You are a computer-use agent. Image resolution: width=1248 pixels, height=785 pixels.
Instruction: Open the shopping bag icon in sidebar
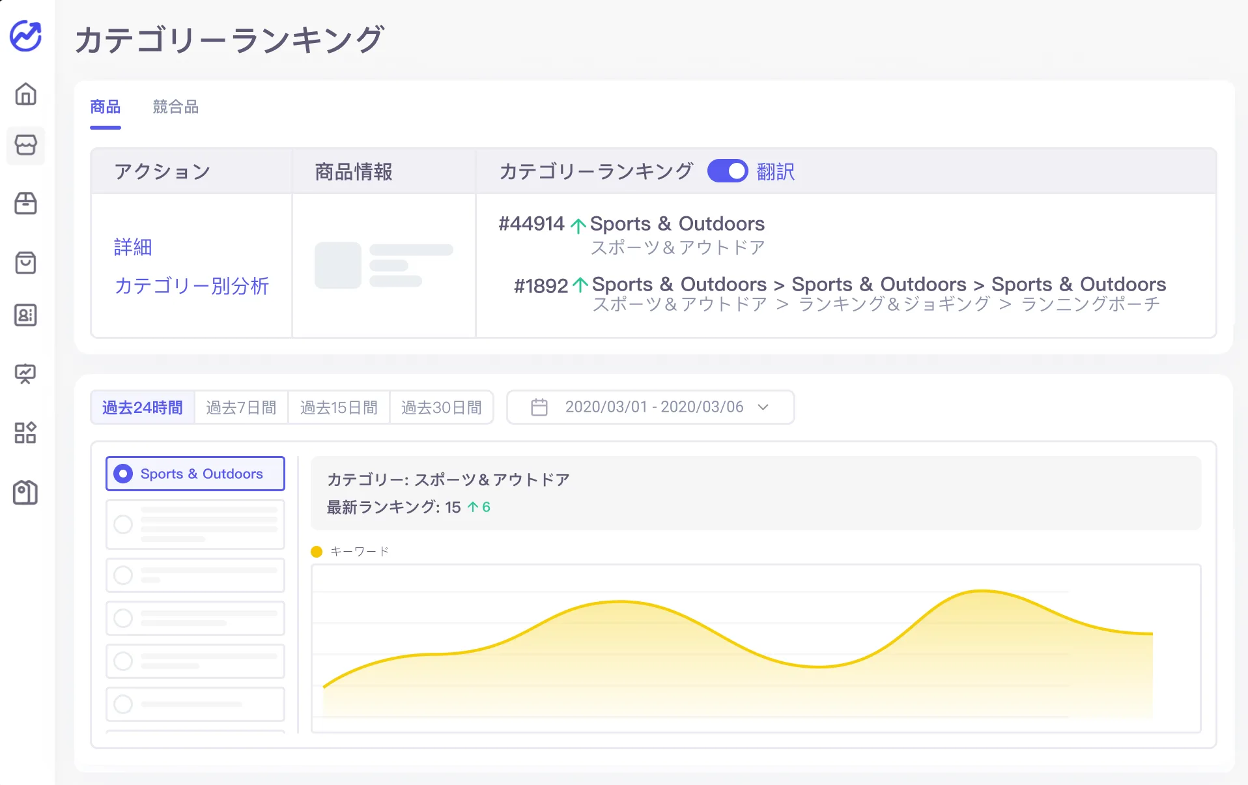click(26, 263)
